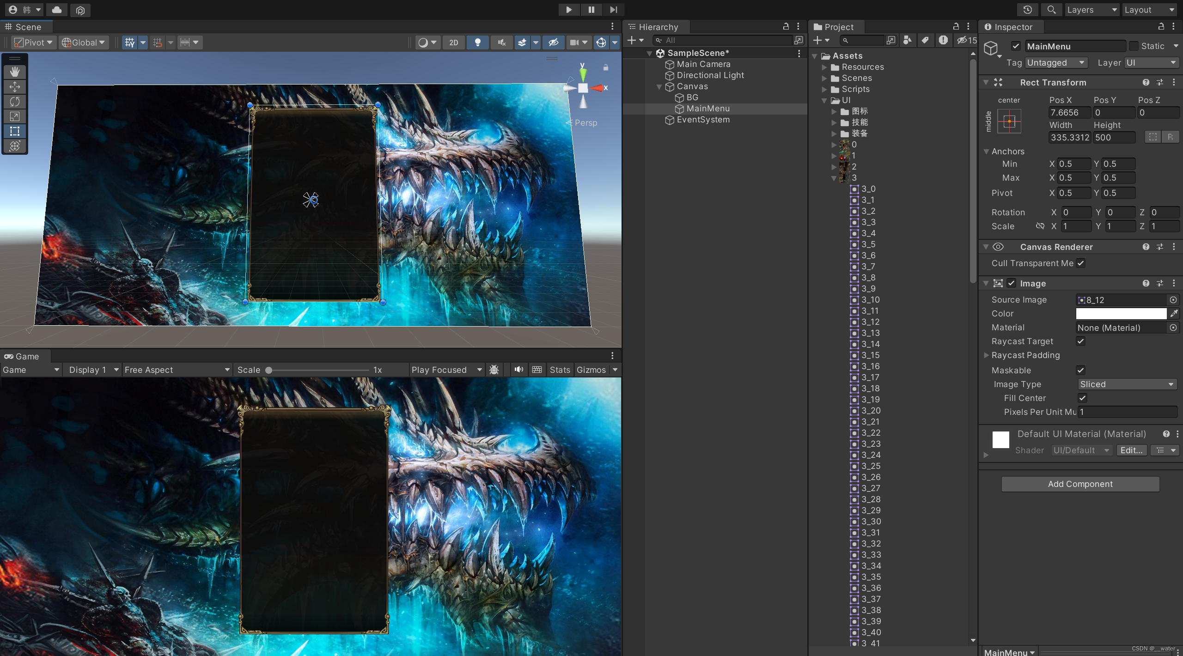The image size is (1183, 656).
Task: Click the Image Color swatch
Action: pos(1121,314)
